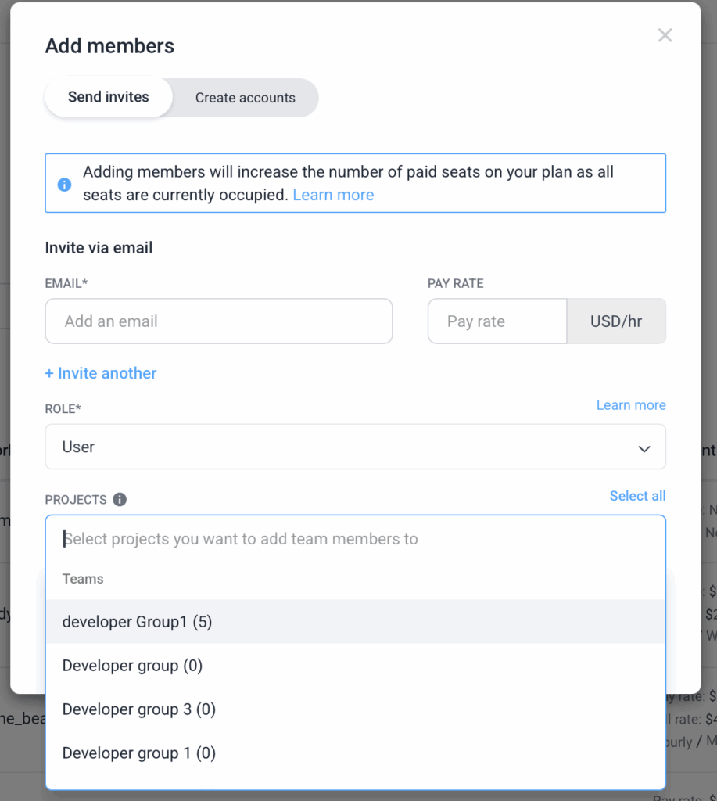
Task: Click the Invite another link
Action: click(101, 374)
